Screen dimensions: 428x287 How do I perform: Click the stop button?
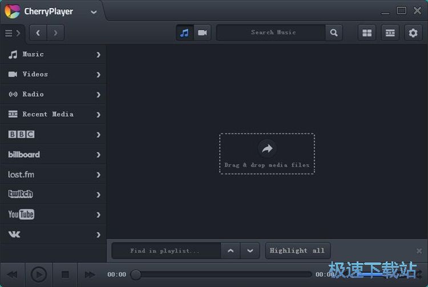65,274
